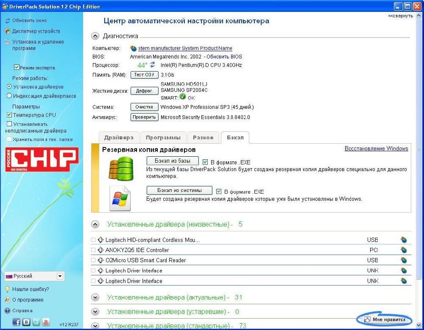Click the Обновить окно refresh icon

(x=8, y=20)
